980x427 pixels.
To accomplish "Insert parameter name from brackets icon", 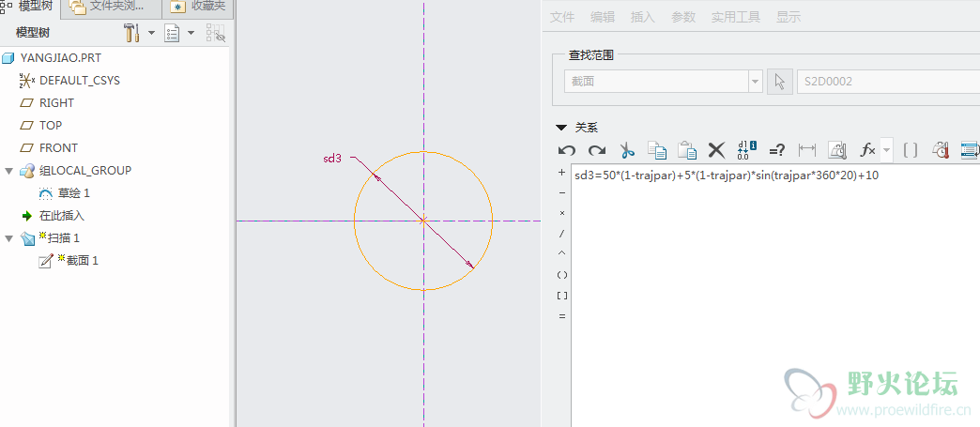I will point(911,150).
